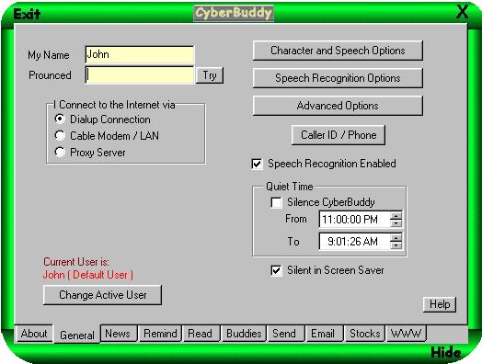Viewport: 482px width, 364px height.
Task: Switch to the News tab
Action: point(119,334)
